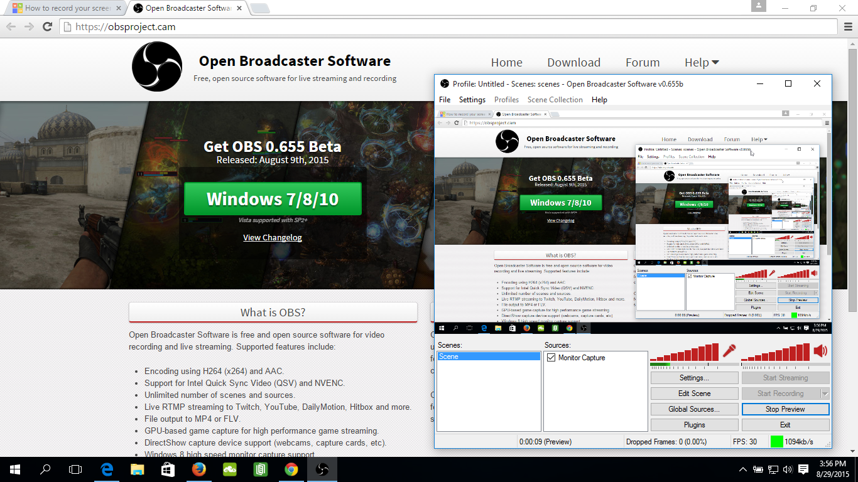Open Task View from the taskbar

click(x=75, y=469)
